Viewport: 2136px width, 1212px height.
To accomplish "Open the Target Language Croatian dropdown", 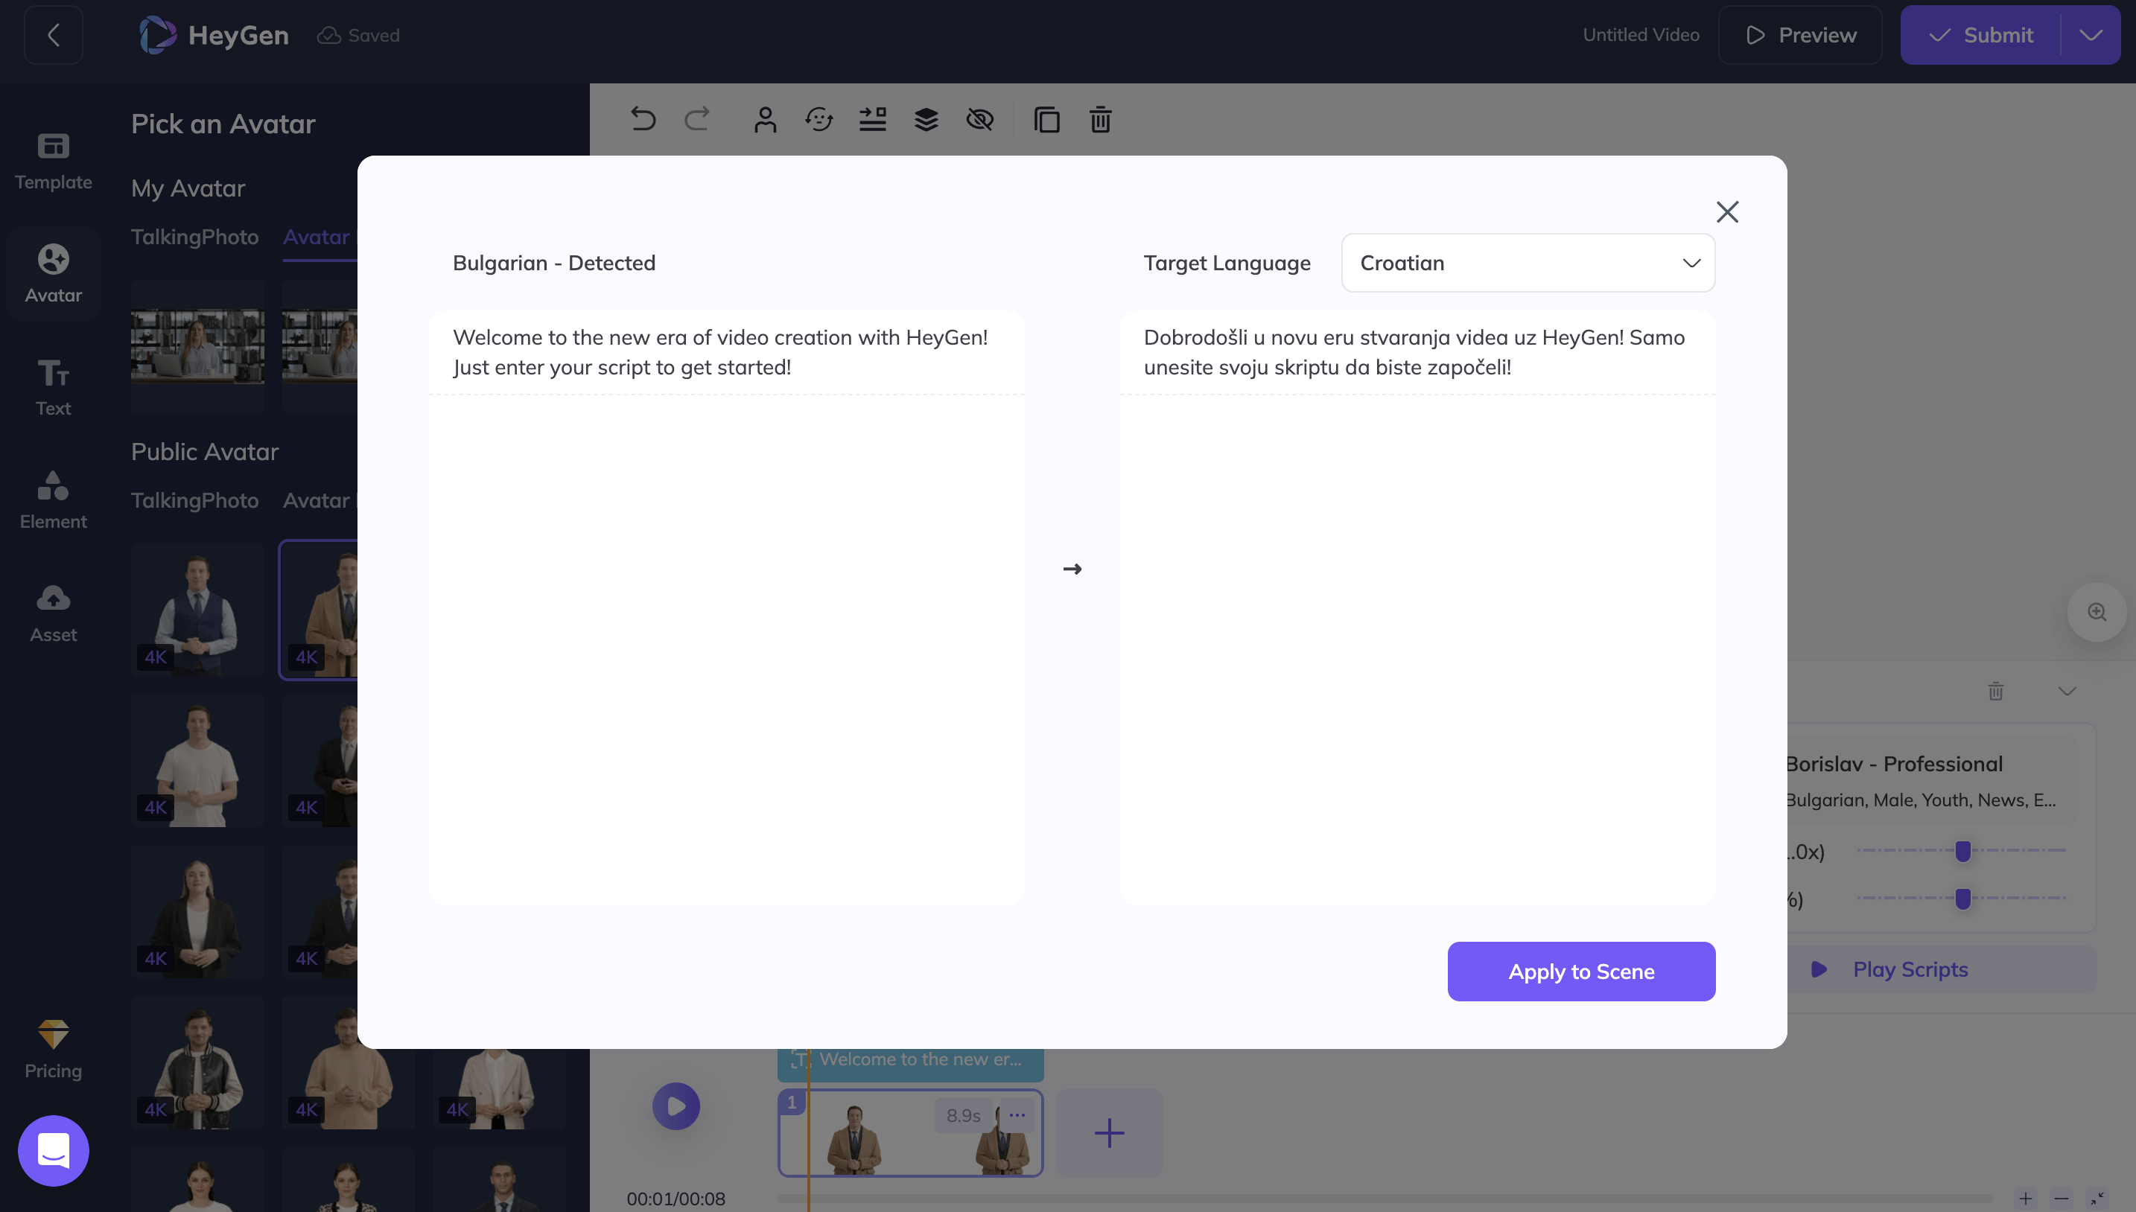I will (1528, 263).
